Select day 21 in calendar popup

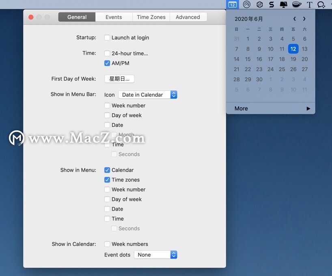click(x=237, y=69)
